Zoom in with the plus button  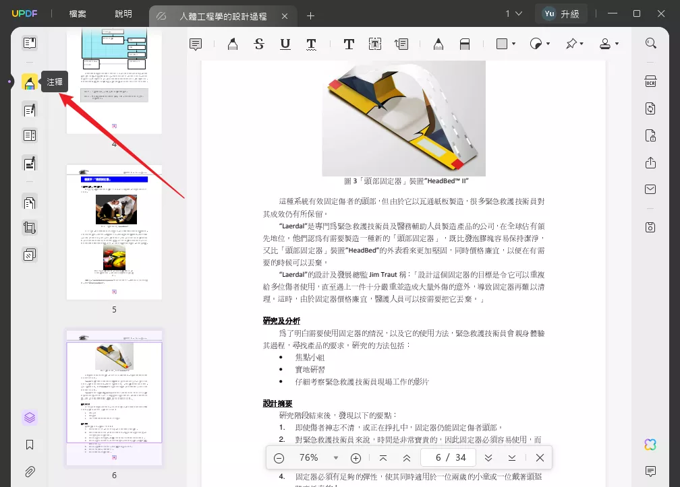pyautogui.click(x=356, y=458)
